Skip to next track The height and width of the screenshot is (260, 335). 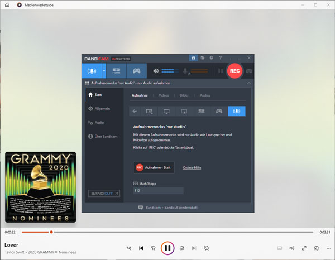pyautogui.click(x=194, y=248)
